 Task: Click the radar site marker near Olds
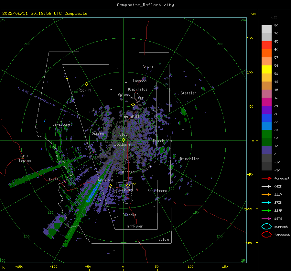(124, 140)
